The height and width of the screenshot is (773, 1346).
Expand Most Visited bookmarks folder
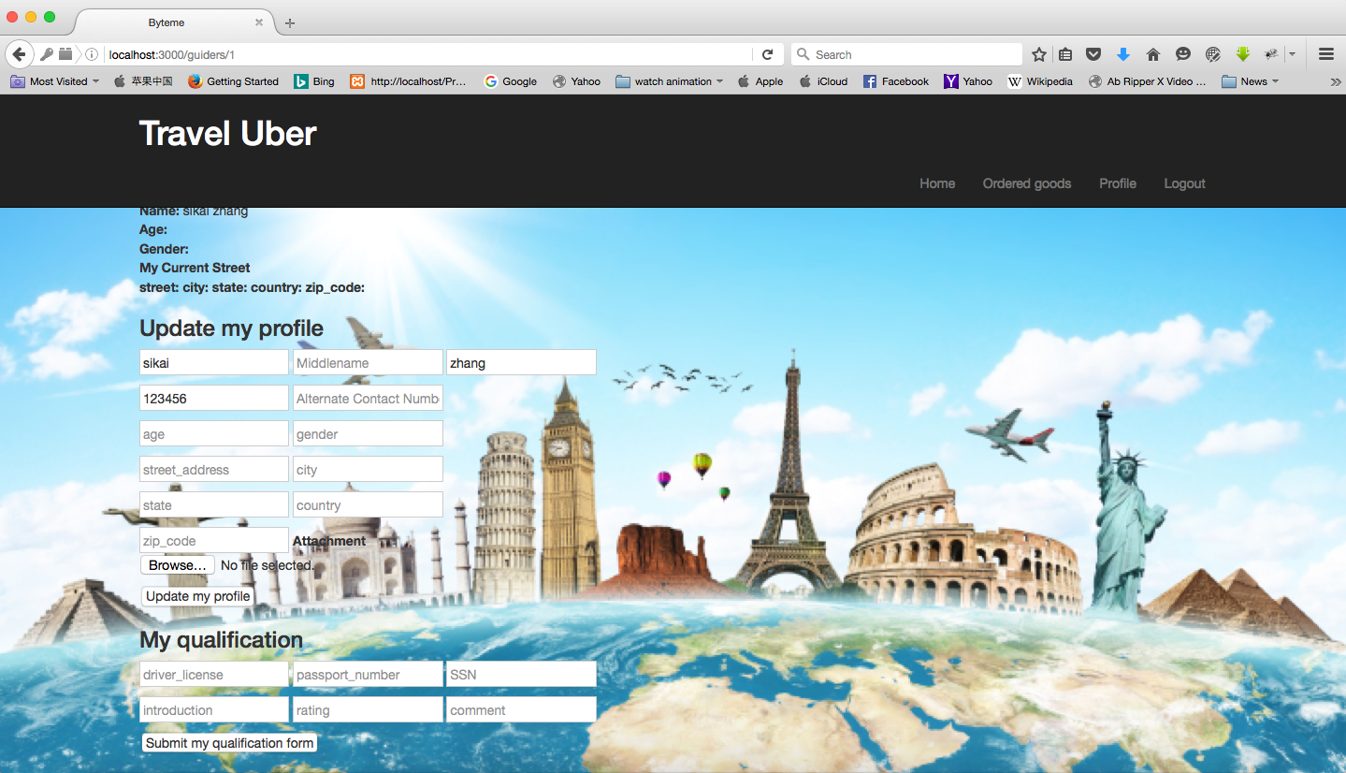(55, 81)
